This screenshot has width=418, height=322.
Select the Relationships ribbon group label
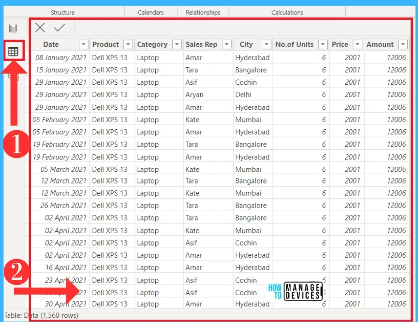(x=203, y=13)
